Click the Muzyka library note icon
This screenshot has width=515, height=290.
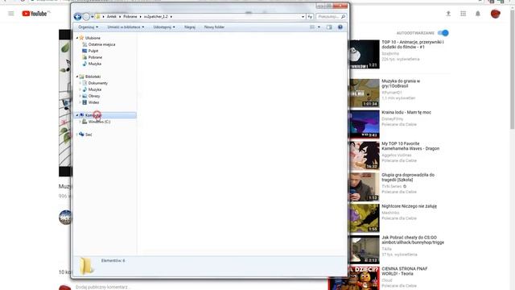click(84, 89)
